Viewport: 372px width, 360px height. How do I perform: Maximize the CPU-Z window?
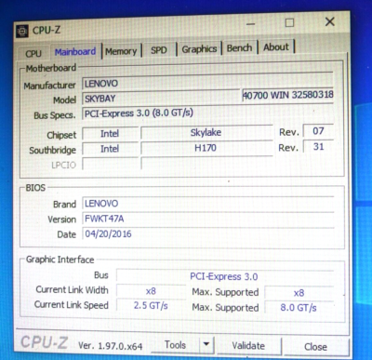289,22
